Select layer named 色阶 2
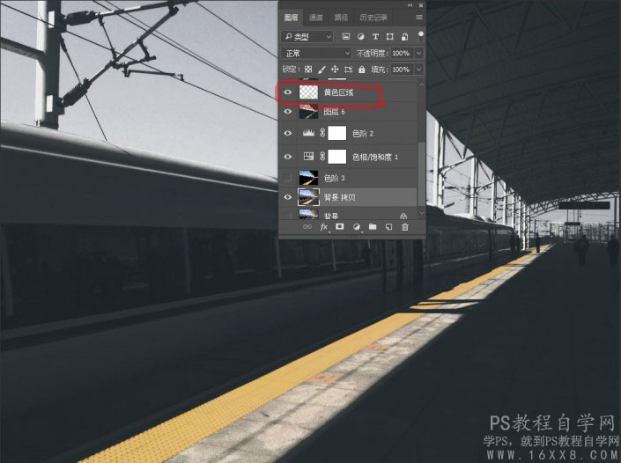This screenshot has width=621, height=463. click(x=363, y=134)
